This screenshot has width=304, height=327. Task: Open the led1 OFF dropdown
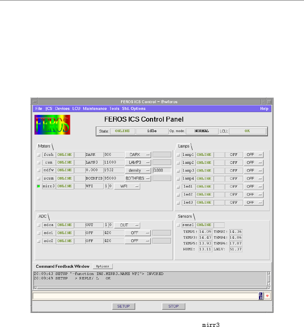click(x=253, y=187)
